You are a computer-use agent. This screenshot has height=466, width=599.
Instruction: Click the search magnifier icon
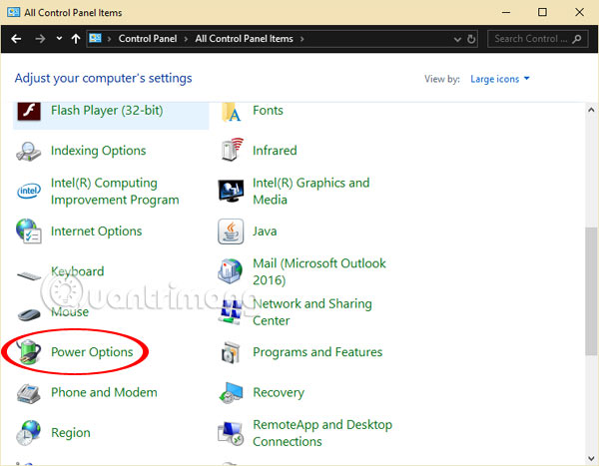tap(577, 39)
